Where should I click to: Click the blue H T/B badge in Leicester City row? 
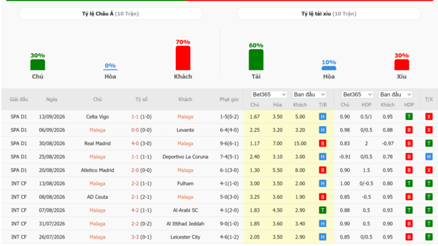[322, 237]
